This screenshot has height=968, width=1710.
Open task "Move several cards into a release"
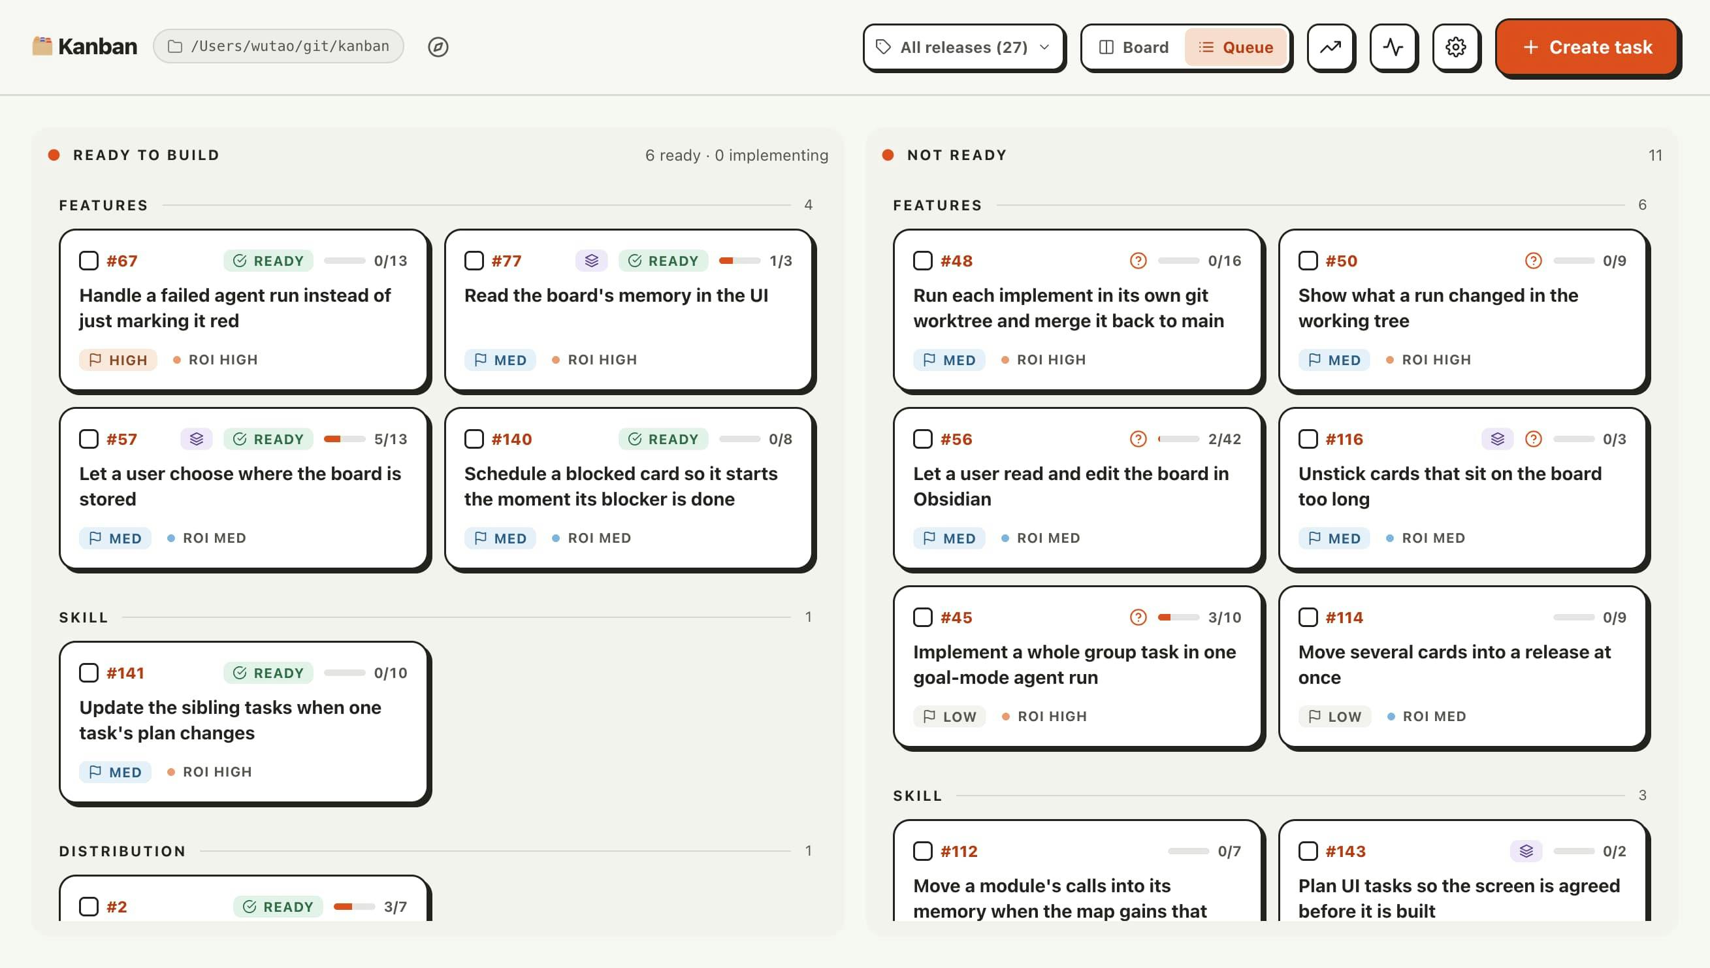(1454, 664)
